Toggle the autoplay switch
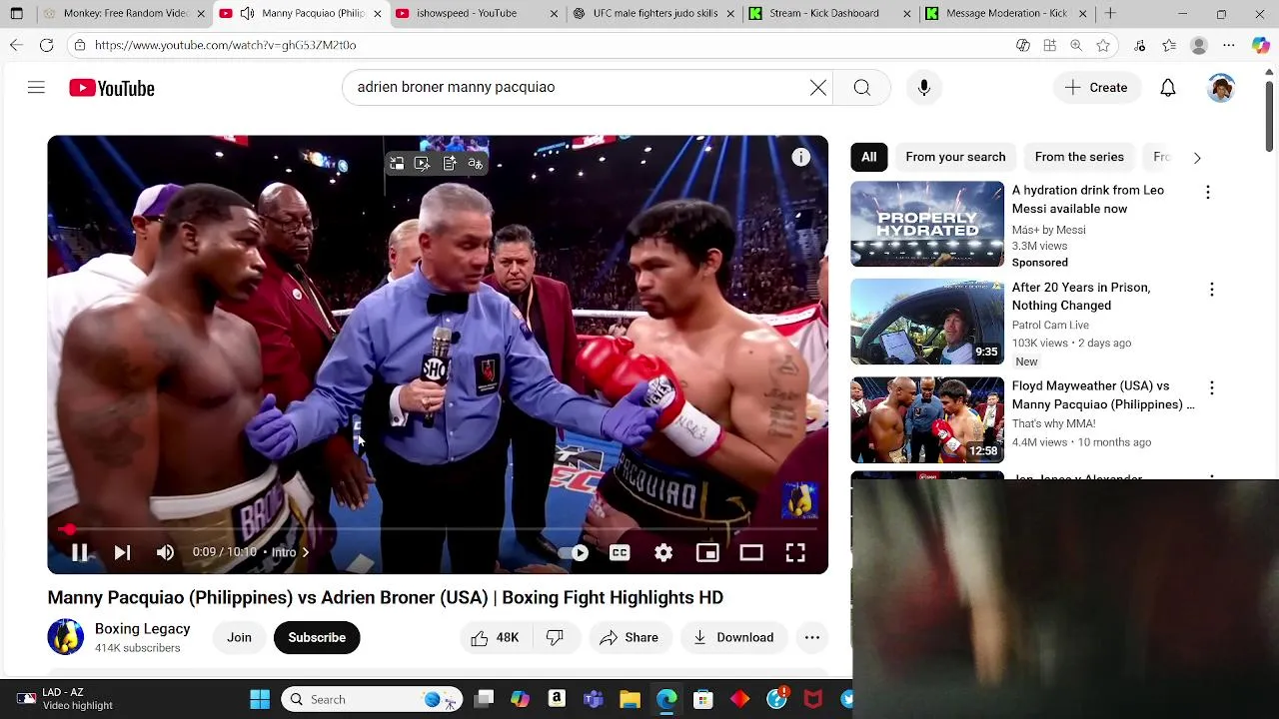 [574, 552]
